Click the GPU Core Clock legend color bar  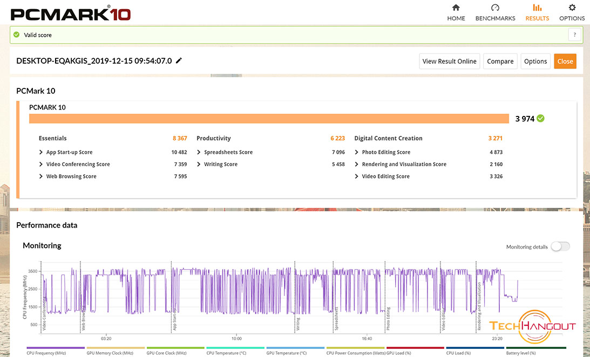click(175, 348)
